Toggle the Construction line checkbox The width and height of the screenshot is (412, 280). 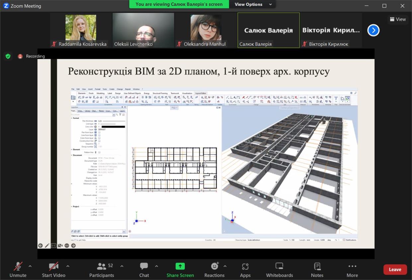pos(99,141)
